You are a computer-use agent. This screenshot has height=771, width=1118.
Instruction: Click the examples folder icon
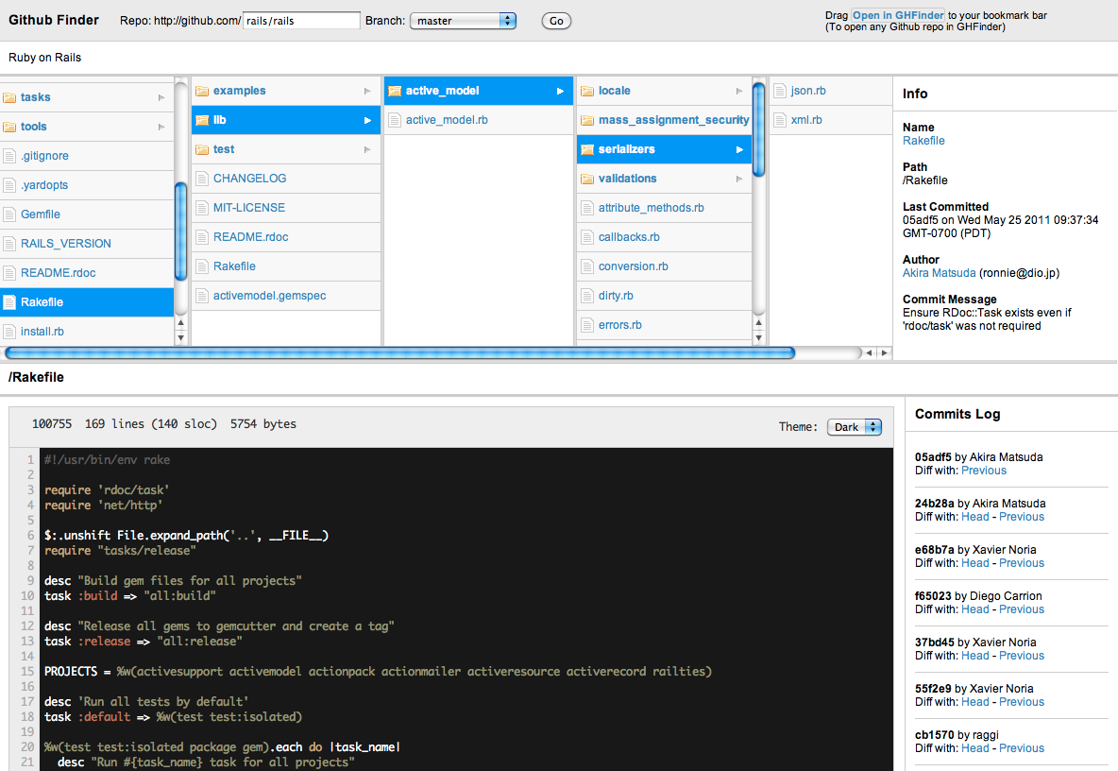tap(202, 92)
